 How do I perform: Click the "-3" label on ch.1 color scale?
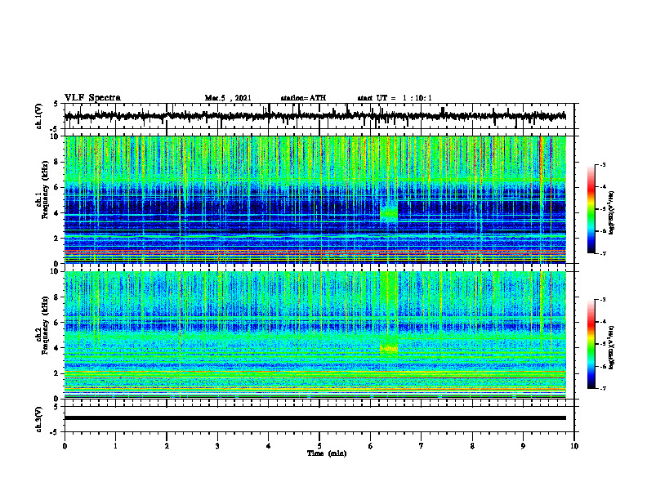(x=602, y=165)
